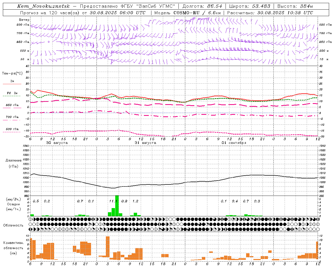333x266 pixels.
Task: Click the model name COSMO-RU
Action: click(187, 13)
